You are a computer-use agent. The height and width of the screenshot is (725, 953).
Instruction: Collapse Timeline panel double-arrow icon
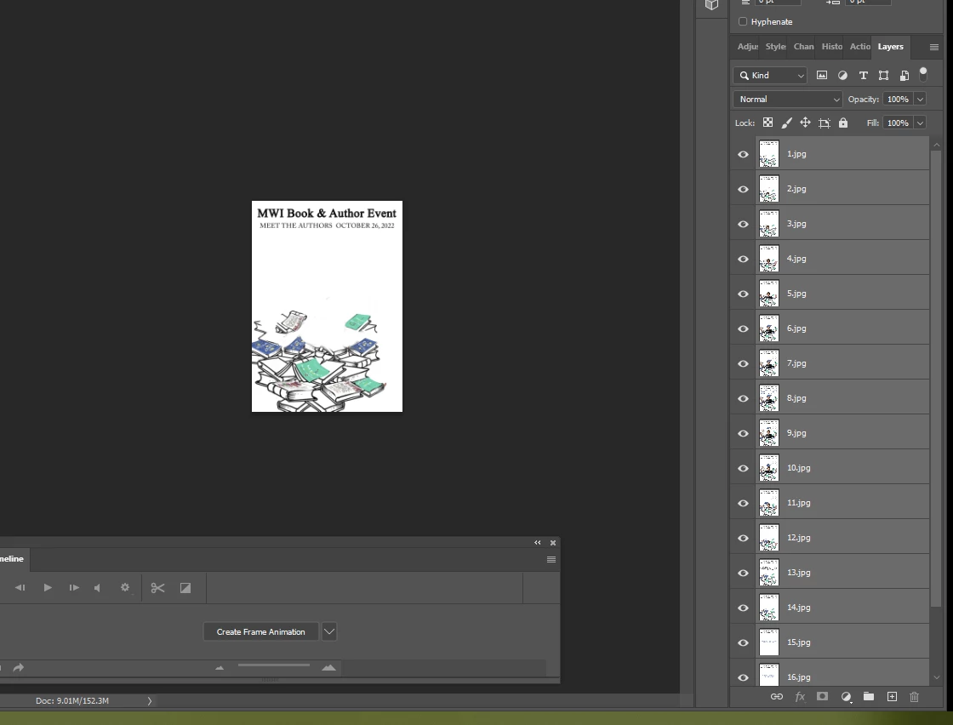[537, 543]
